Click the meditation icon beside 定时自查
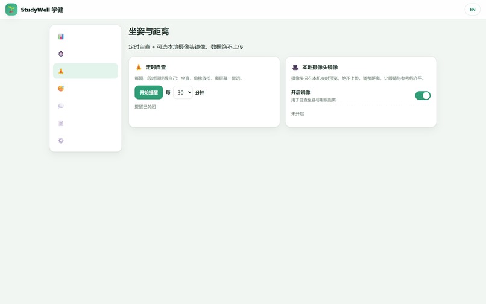Screen dimensions: 486x304 pyautogui.click(x=139, y=67)
